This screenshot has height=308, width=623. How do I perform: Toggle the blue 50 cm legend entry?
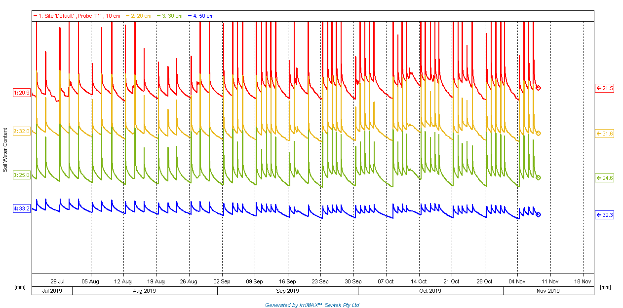[x=203, y=16]
